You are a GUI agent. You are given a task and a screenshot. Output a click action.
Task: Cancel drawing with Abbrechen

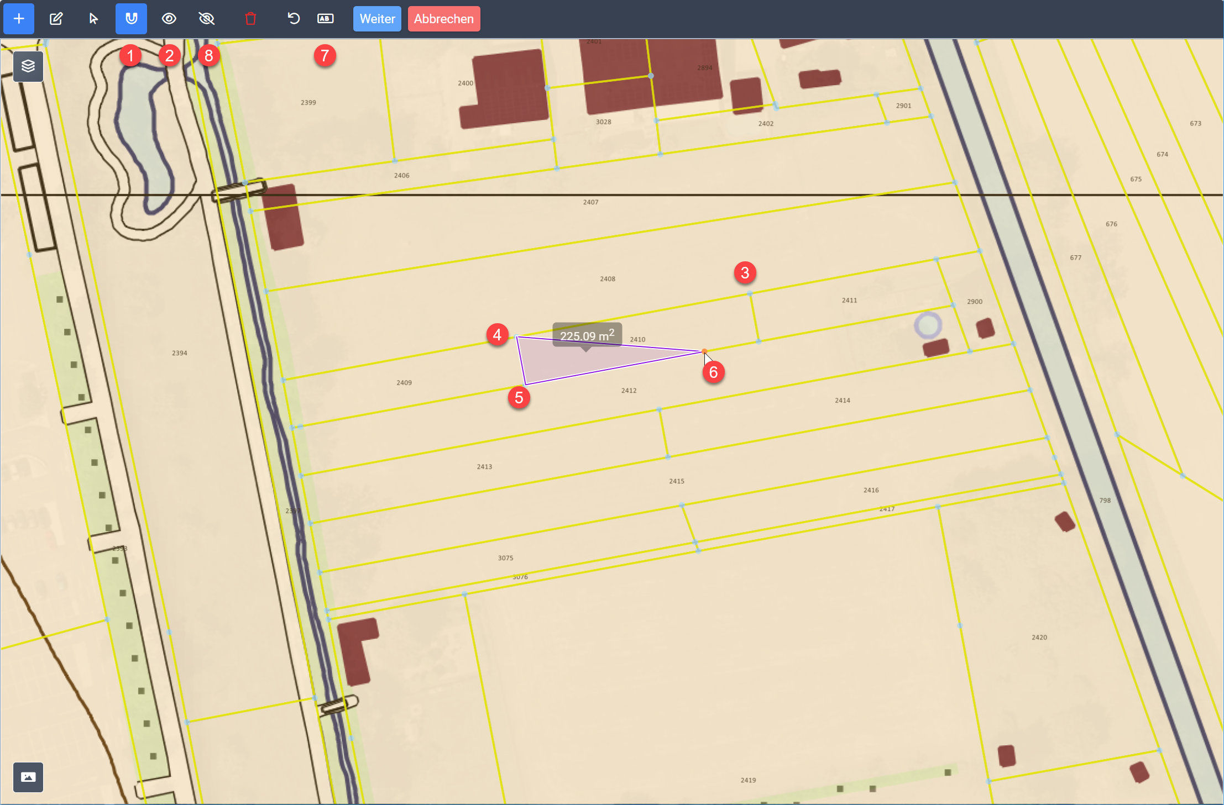pyautogui.click(x=444, y=19)
